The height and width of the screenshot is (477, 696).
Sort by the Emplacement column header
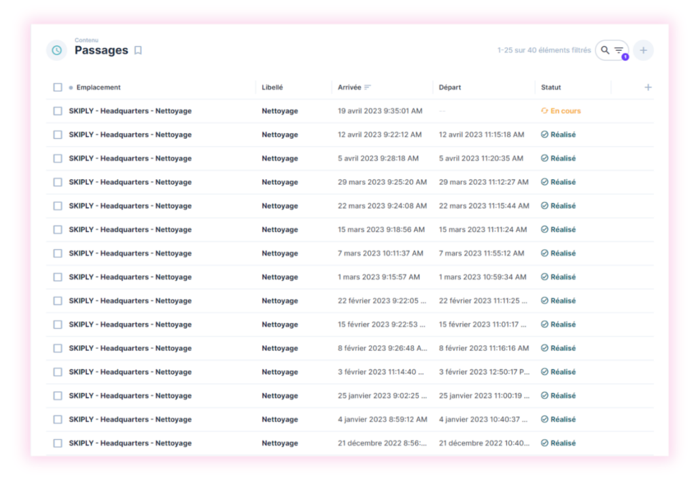(98, 88)
